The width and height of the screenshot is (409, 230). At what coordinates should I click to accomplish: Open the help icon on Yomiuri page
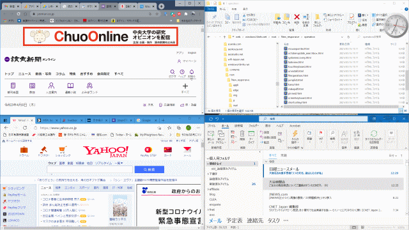click(182, 72)
